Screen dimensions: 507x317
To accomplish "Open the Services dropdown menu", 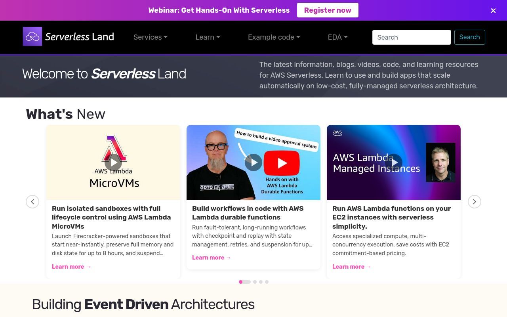I will (151, 37).
